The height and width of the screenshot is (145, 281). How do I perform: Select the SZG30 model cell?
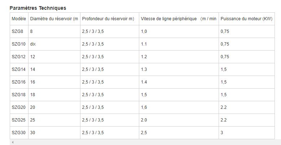[x=18, y=133]
